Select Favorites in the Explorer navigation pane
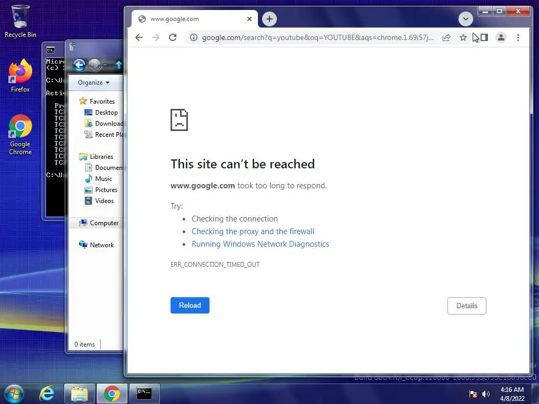539x404 pixels. (97, 102)
